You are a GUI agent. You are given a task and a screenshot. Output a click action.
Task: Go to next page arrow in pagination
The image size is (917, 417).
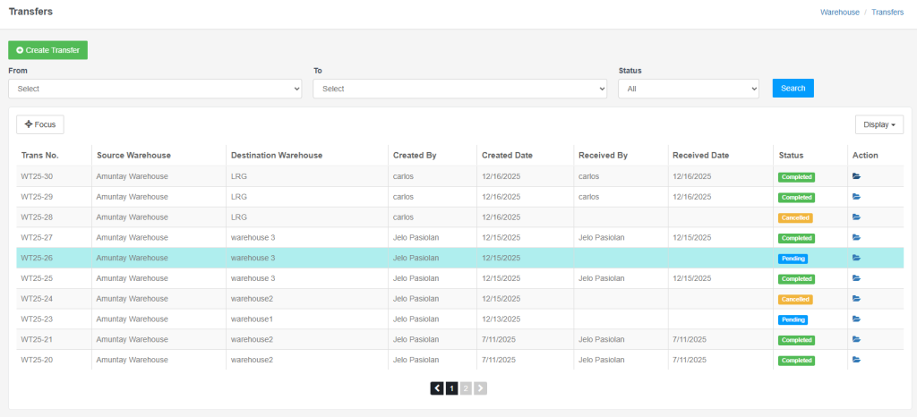(x=481, y=388)
